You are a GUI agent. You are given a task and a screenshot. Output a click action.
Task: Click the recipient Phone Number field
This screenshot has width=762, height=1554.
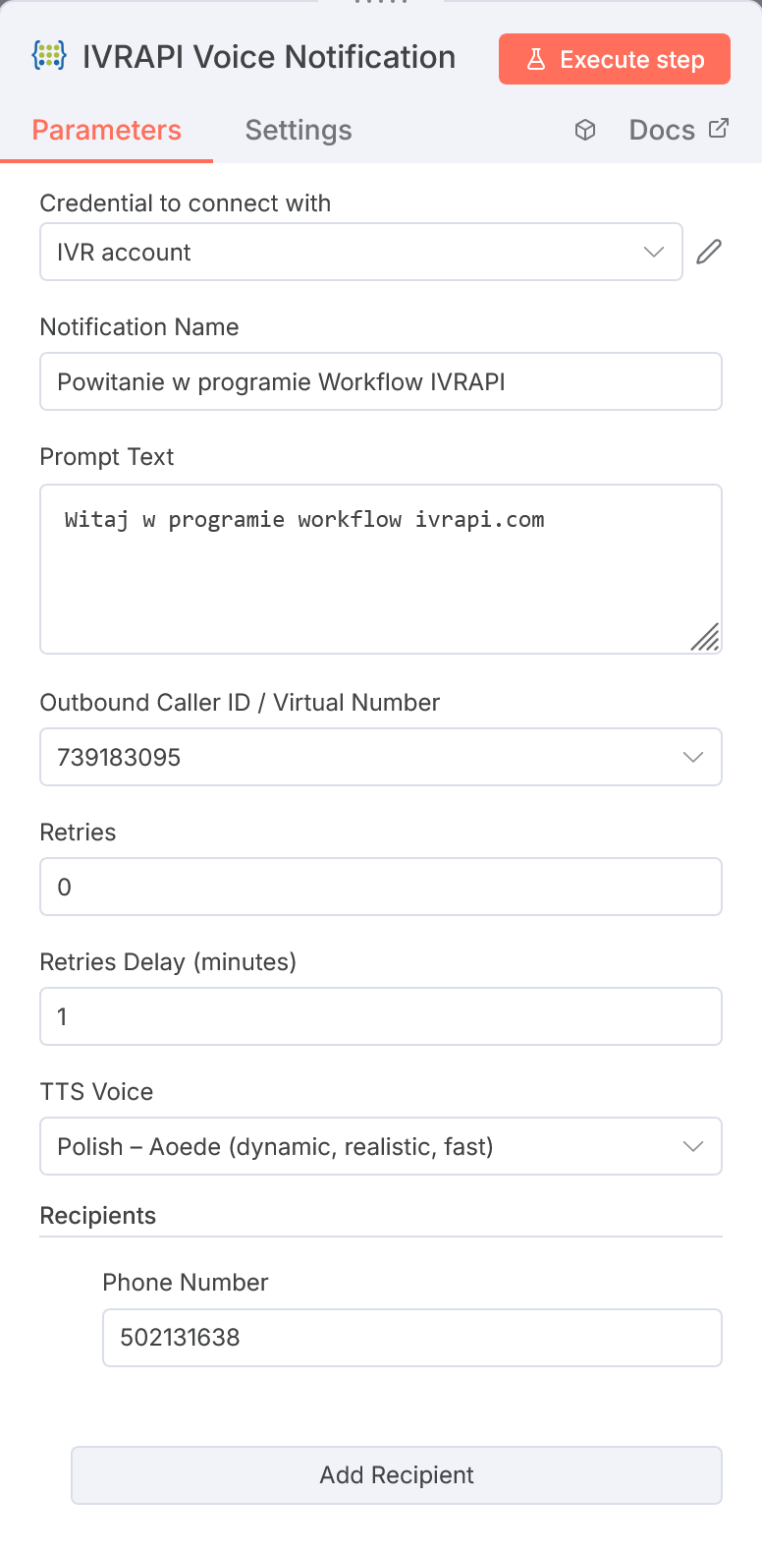click(412, 1338)
